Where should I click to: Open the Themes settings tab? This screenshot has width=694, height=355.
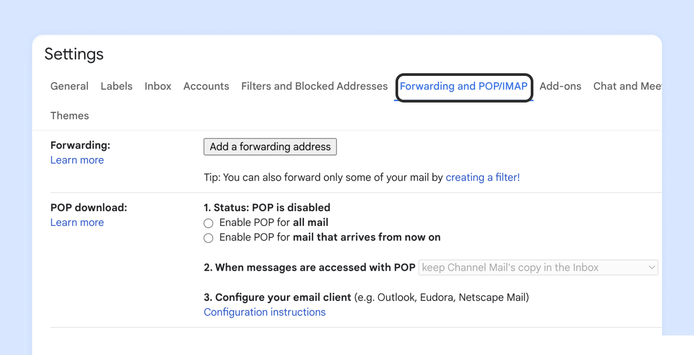tap(70, 116)
